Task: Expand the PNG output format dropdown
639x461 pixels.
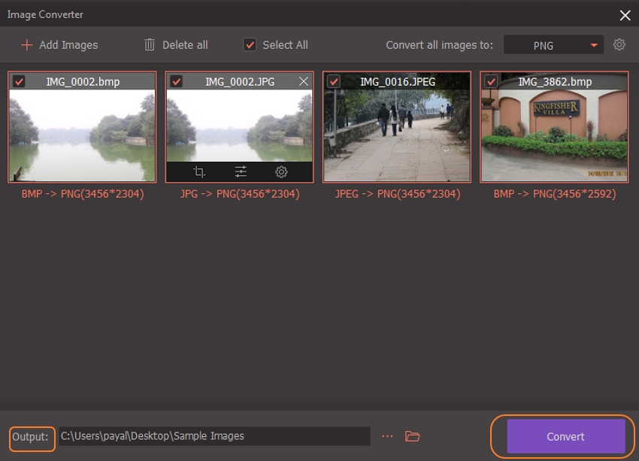Action: [x=553, y=45]
